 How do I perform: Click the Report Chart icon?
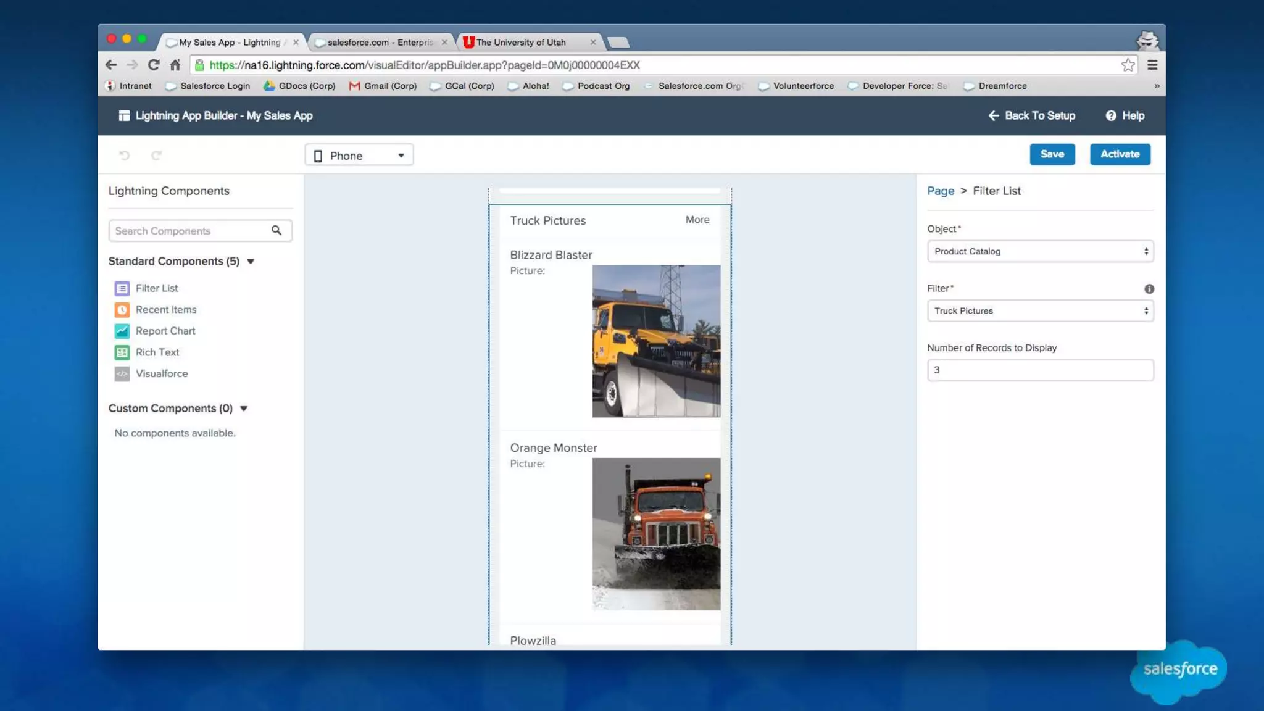[x=122, y=331]
